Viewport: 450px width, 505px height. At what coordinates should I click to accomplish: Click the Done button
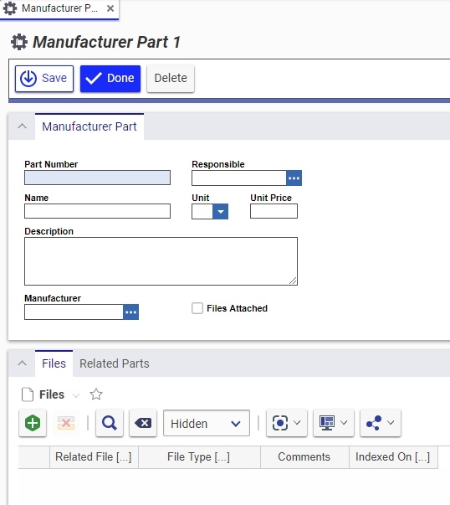[110, 79]
